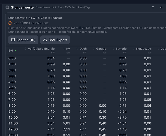Click Verfügbare Energie value 1,26 in 7:00 row

(x=51, y=100)
